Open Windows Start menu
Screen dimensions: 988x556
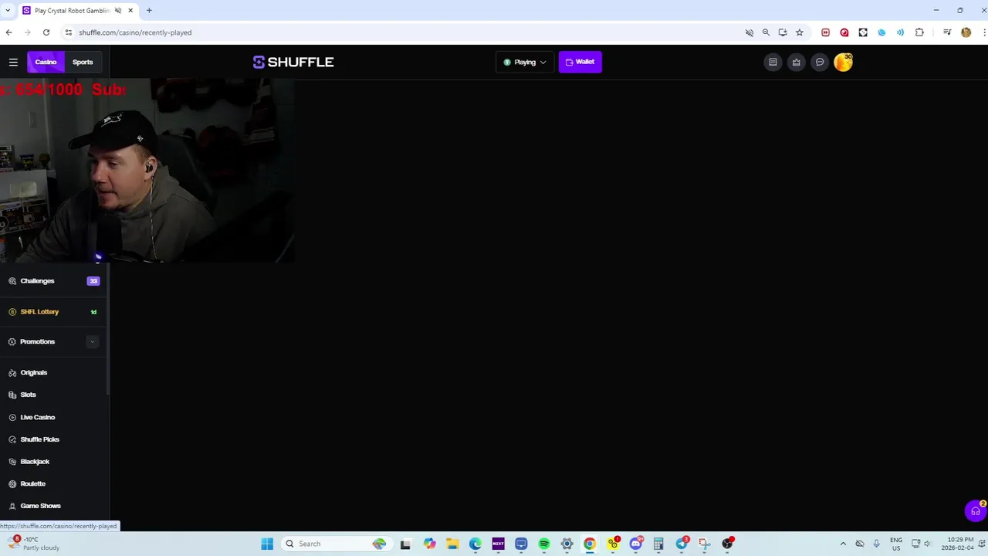267,544
